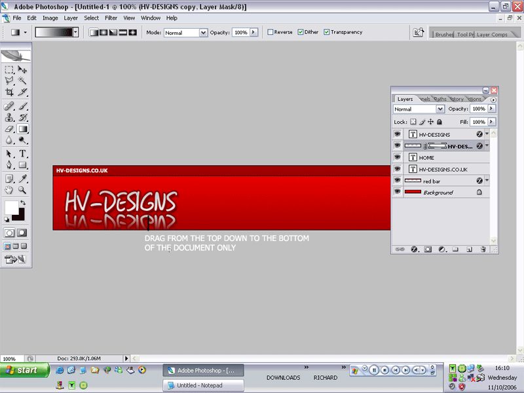Expand effects on HV-DESIGNS text layer
The image size is (524, 393).
pyautogui.click(x=487, y=134)
